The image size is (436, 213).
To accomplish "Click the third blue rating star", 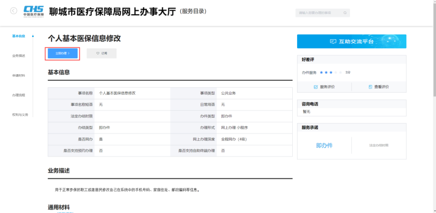I will pos(331,72).
